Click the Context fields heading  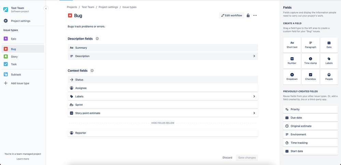click(77, 71)
